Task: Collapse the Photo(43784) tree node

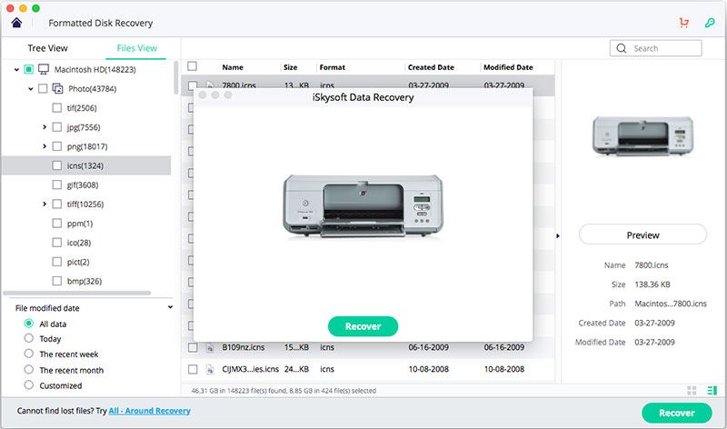Action: click(31, 88)
